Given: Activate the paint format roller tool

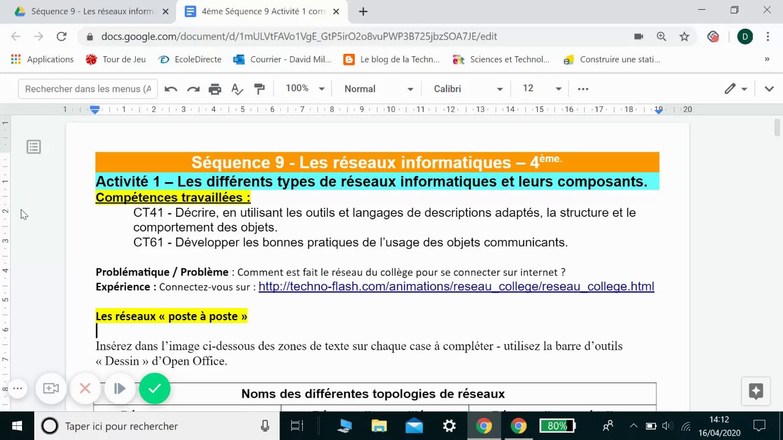Looking at the screenshot, I should point(259,89).
